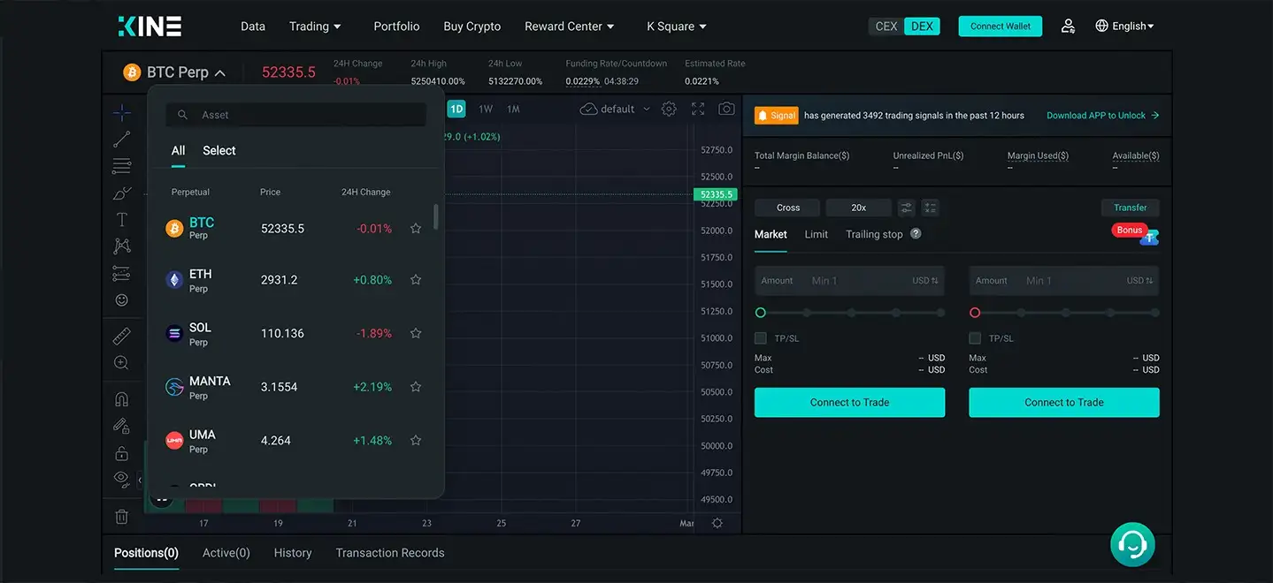1273x583 pixels.
Task: Select the ruler measure tool
Action: pyautogui.click(x=122, y=336)
